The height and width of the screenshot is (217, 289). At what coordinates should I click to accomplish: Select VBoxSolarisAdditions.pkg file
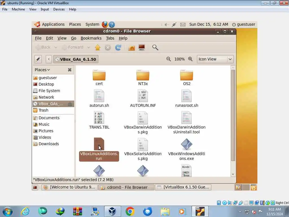[143, 149]
